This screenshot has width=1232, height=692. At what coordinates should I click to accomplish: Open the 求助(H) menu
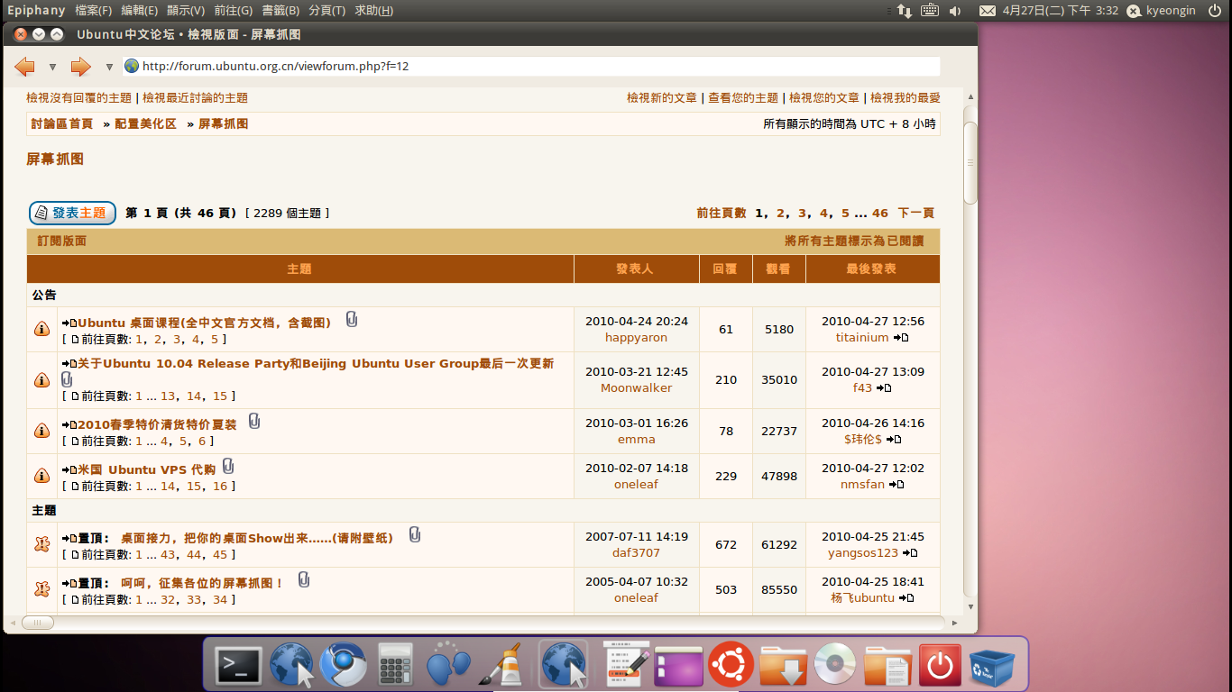coord(373,11)
